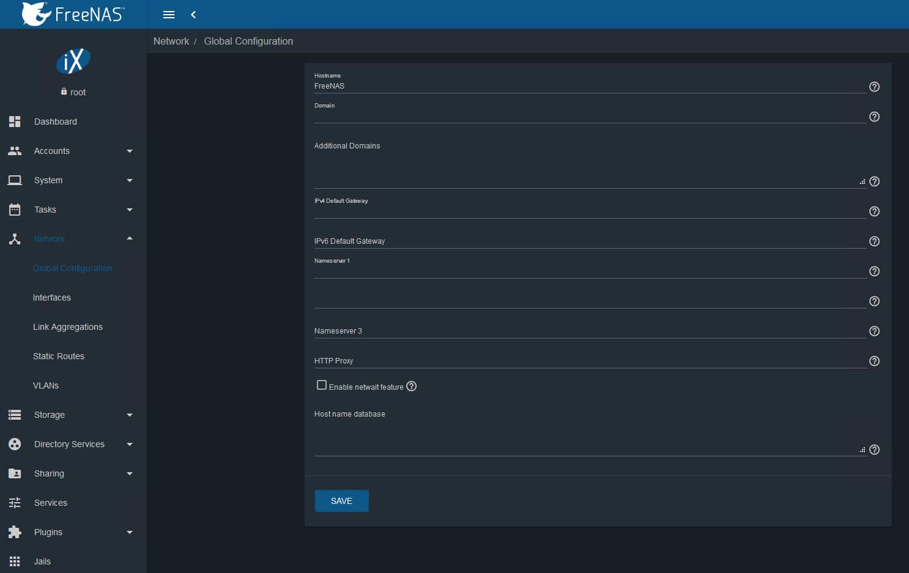Viewport: 909px width, 573px height.
Task: Click the Directory Services icon
Action: (15, 444)
